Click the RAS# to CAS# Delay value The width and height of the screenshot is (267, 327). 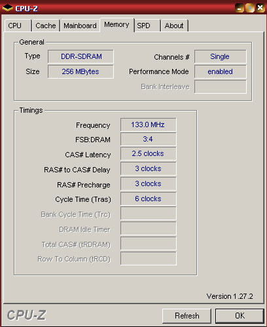coord(149,169)
